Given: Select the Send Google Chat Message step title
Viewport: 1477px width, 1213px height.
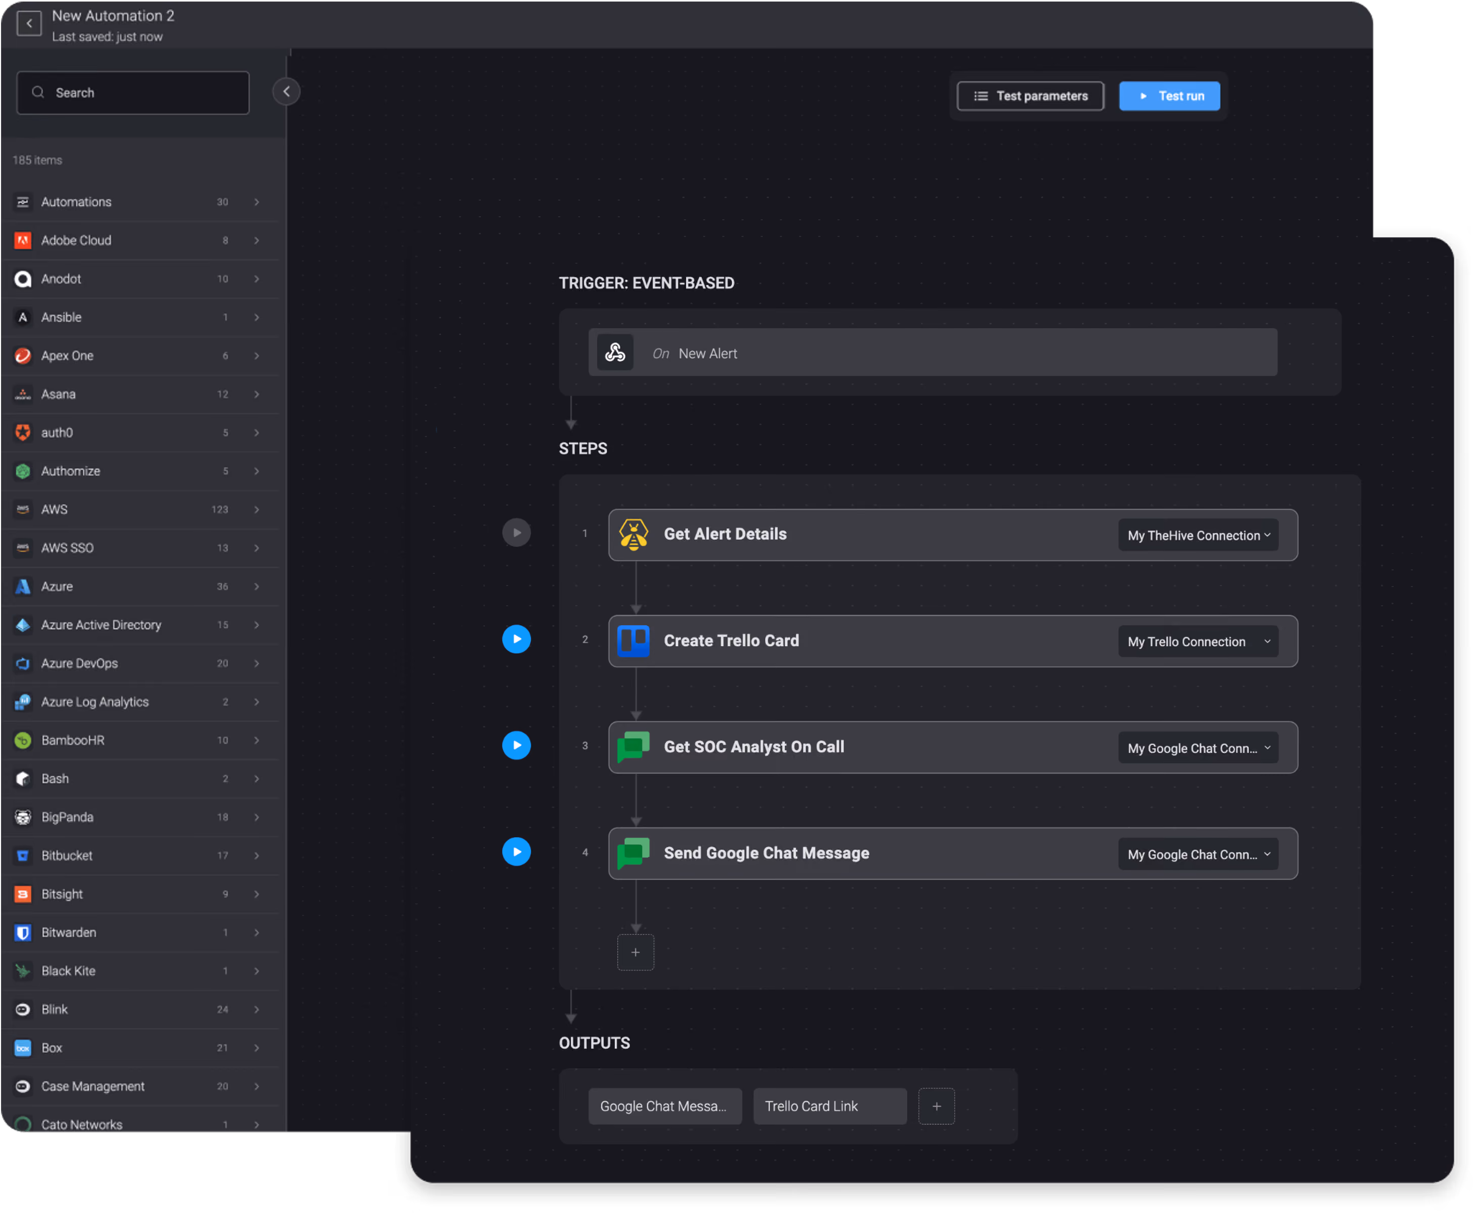Looking at the screenshot, I should 767,853.
